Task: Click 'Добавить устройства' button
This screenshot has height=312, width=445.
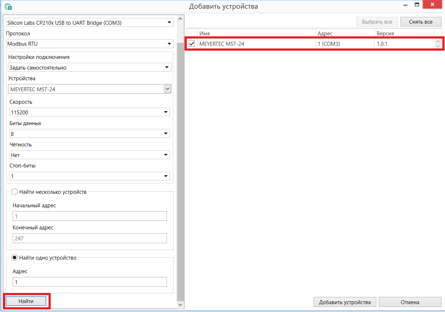Action: click(344, 302)
